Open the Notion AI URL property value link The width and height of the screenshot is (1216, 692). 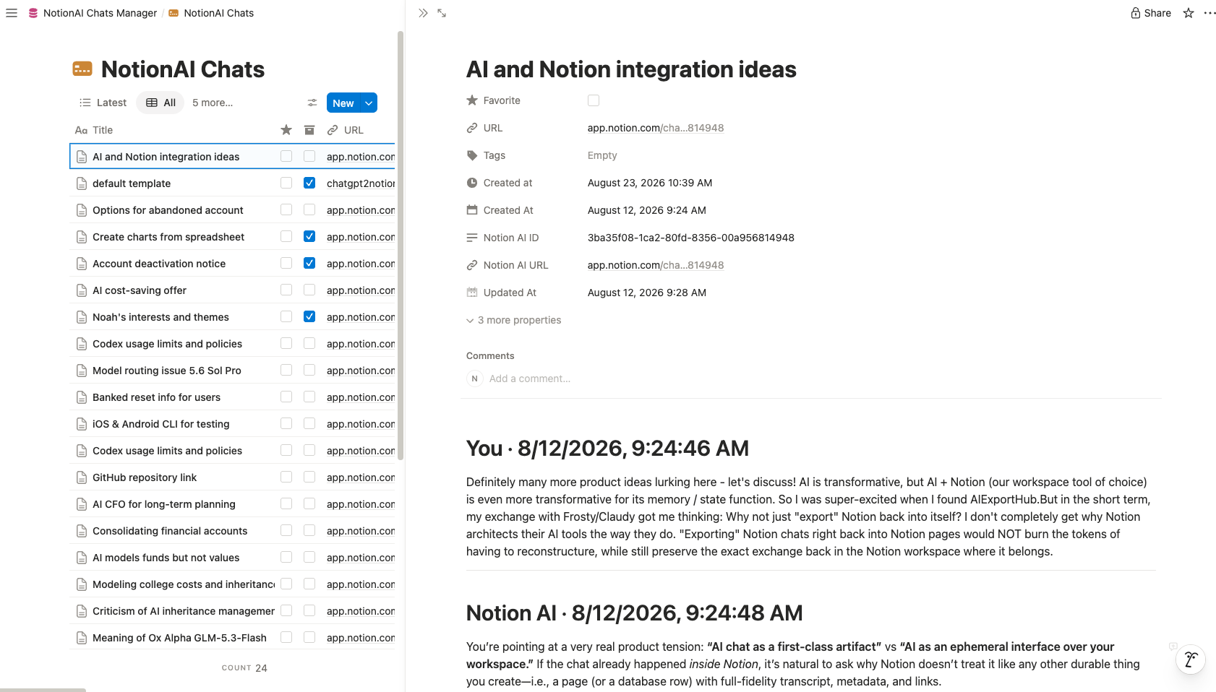click(656, 265)
